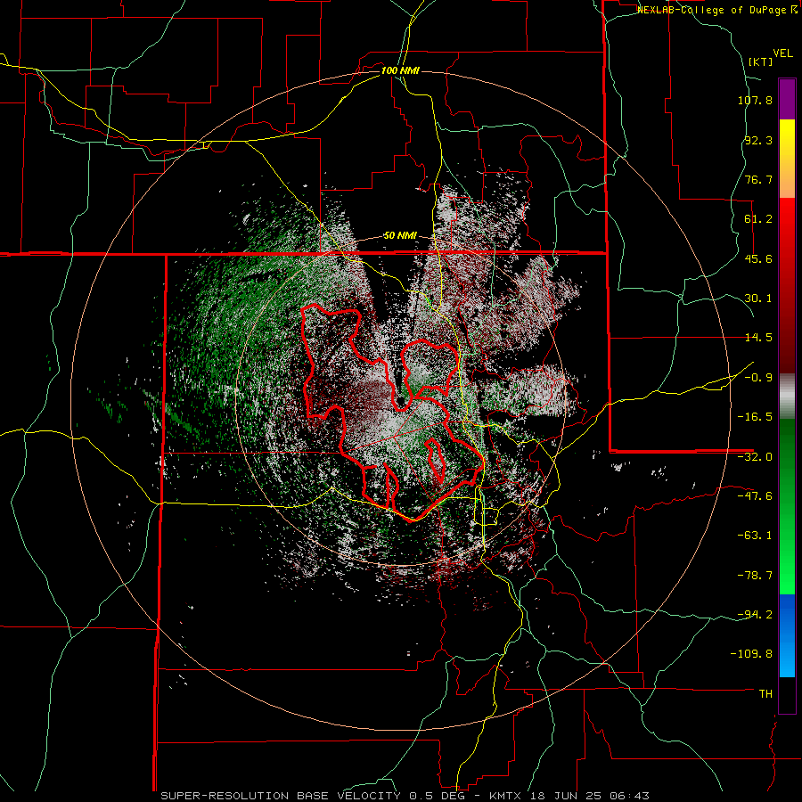Click the 92.3 velocity scale value
Viewport: 802px width, 802px height.
tap(758, 140)
